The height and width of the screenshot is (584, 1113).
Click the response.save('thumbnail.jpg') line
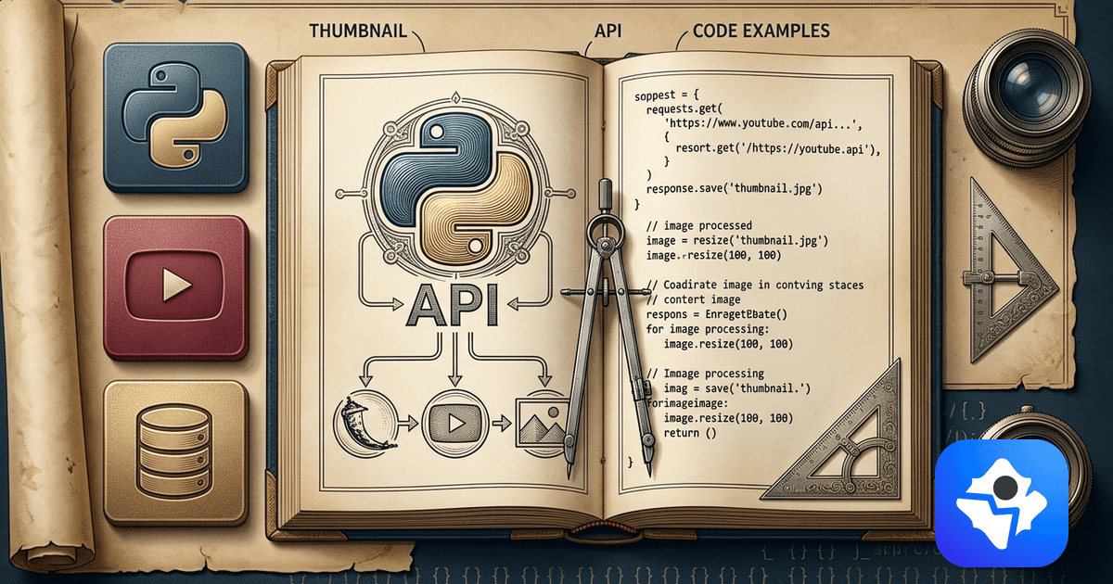(735, 188)
